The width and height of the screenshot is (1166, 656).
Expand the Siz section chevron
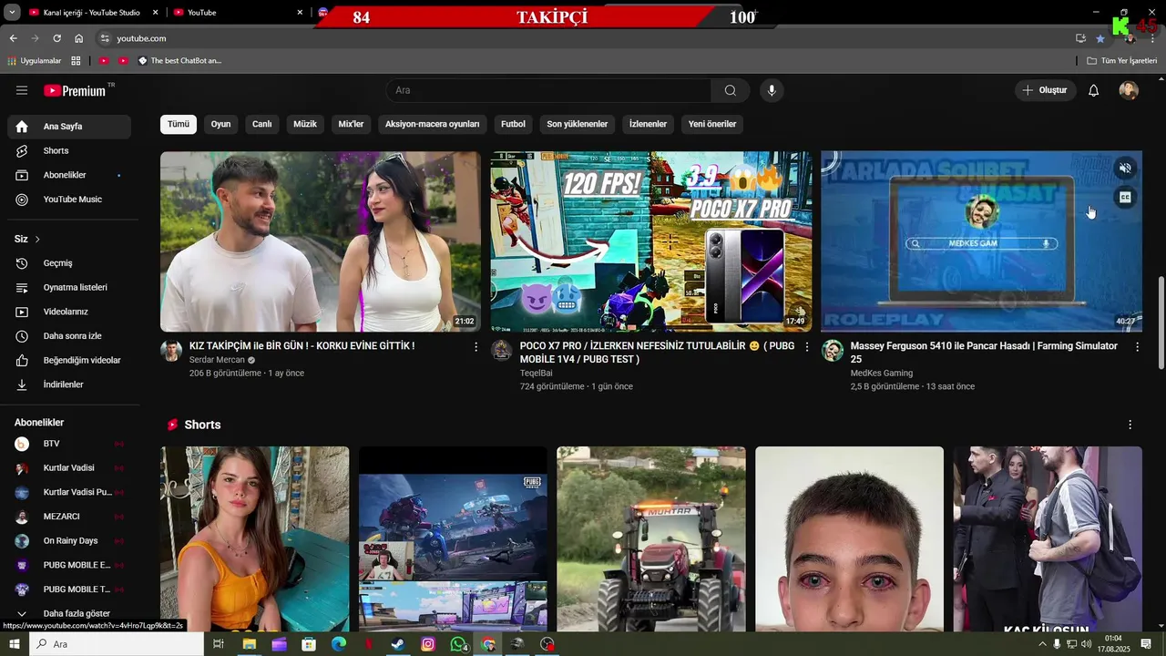37,239
